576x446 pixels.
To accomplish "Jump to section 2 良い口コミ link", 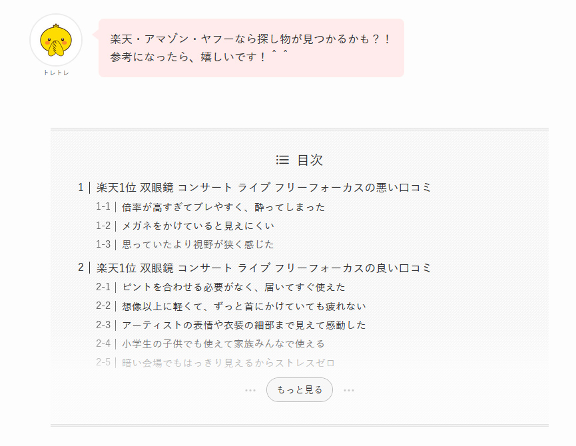I will 264,268.
